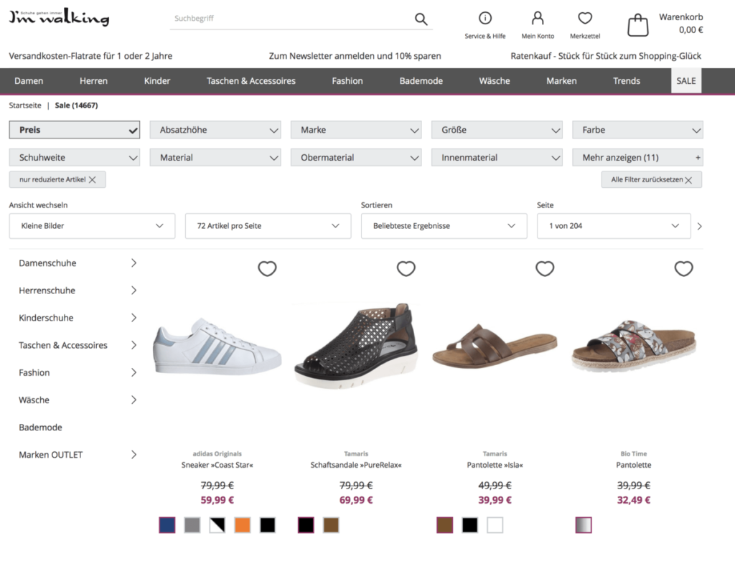This screenshot has width=735, height=561.
Task: Select the orange color swatch under the sneaker
Action: pyautogui.click(x=242, y=524)
